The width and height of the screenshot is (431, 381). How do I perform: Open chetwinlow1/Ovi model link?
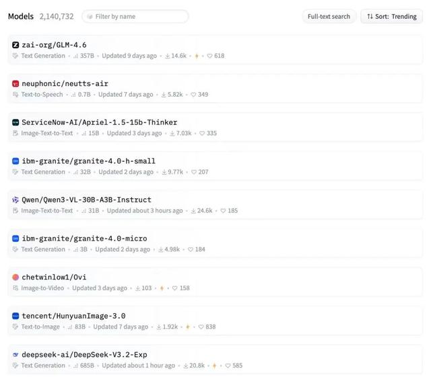pos(54,277)
